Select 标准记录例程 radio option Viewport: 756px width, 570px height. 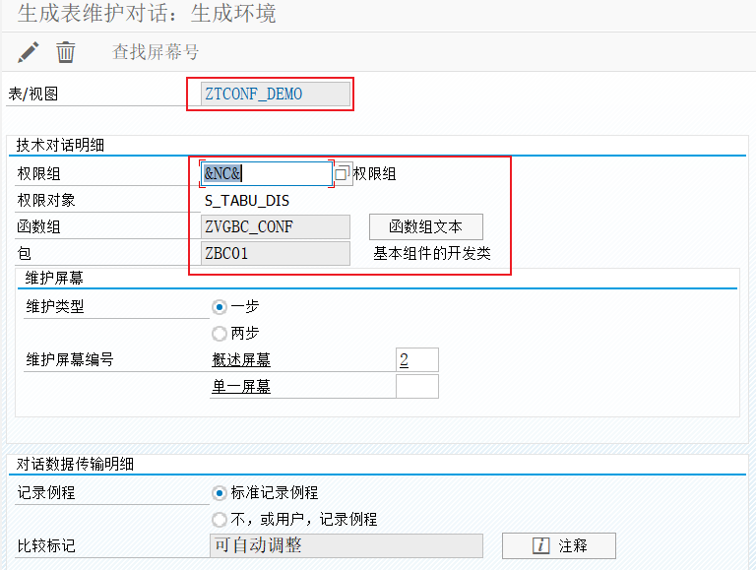[x=220, y=493]
